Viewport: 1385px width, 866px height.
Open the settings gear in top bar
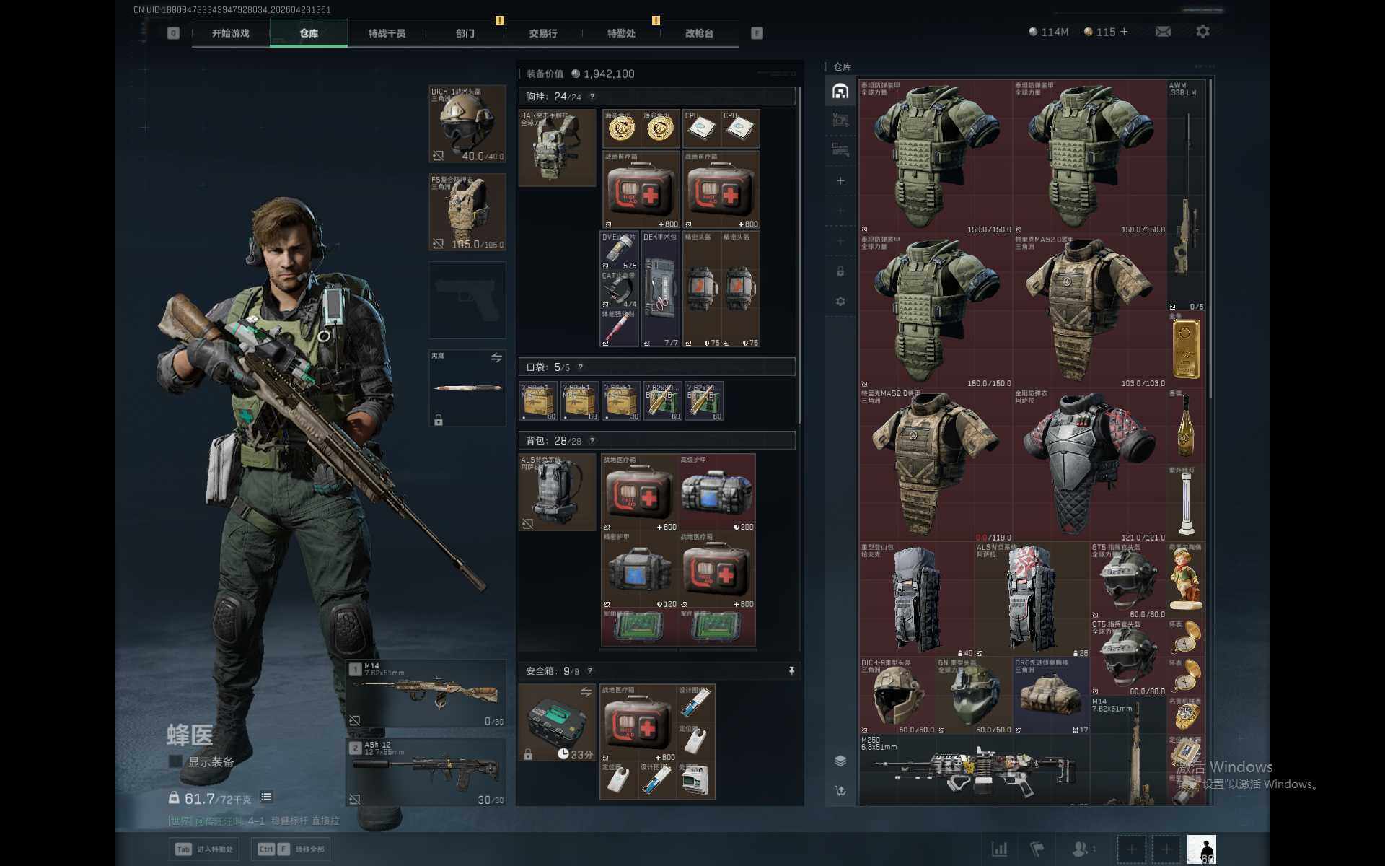pos(1202,32)
